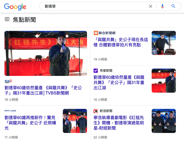
Task: Click the Yahoo 奇摩新聞 purple icon
Action: [x=96, y=71]
